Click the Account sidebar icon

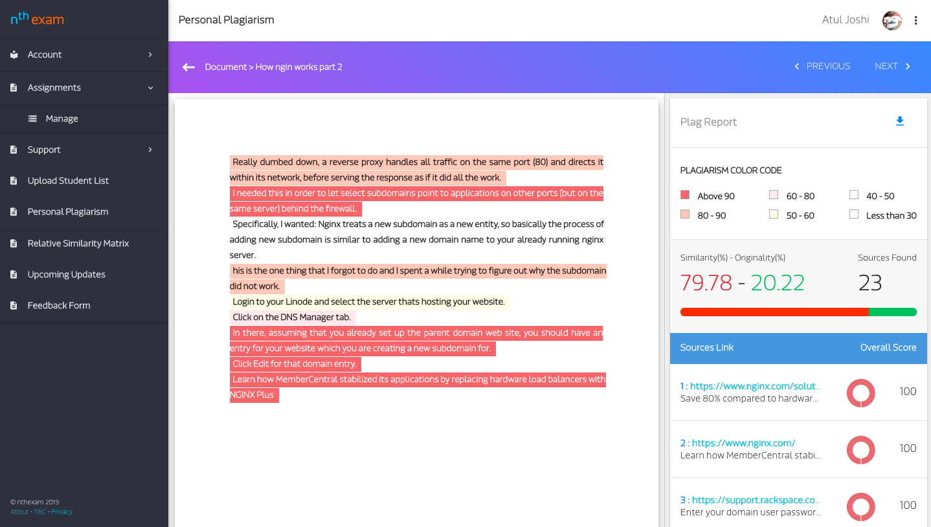[x=14, y=55]
